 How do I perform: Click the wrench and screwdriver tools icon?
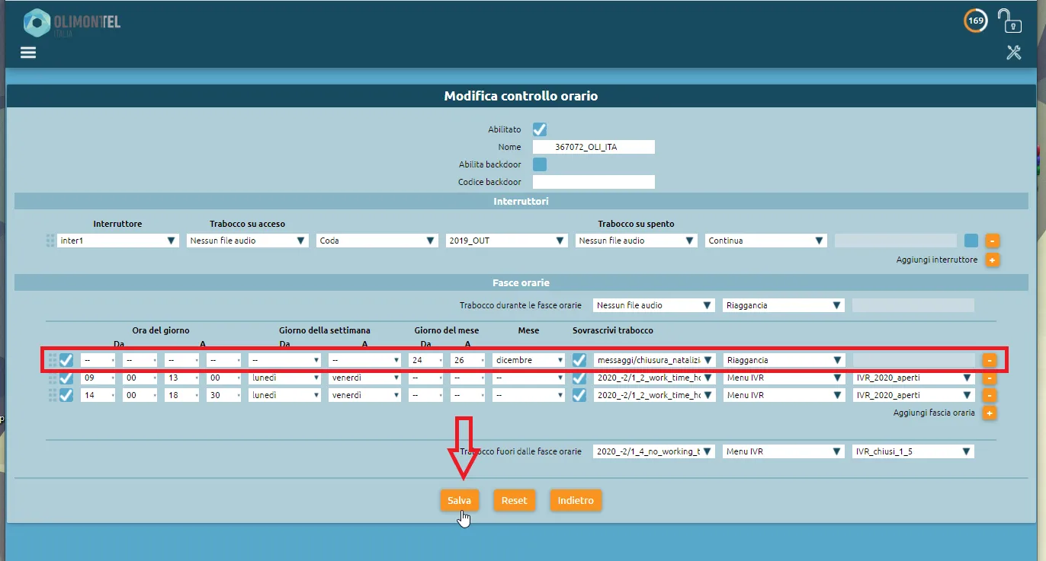[x=1013, y=53]
